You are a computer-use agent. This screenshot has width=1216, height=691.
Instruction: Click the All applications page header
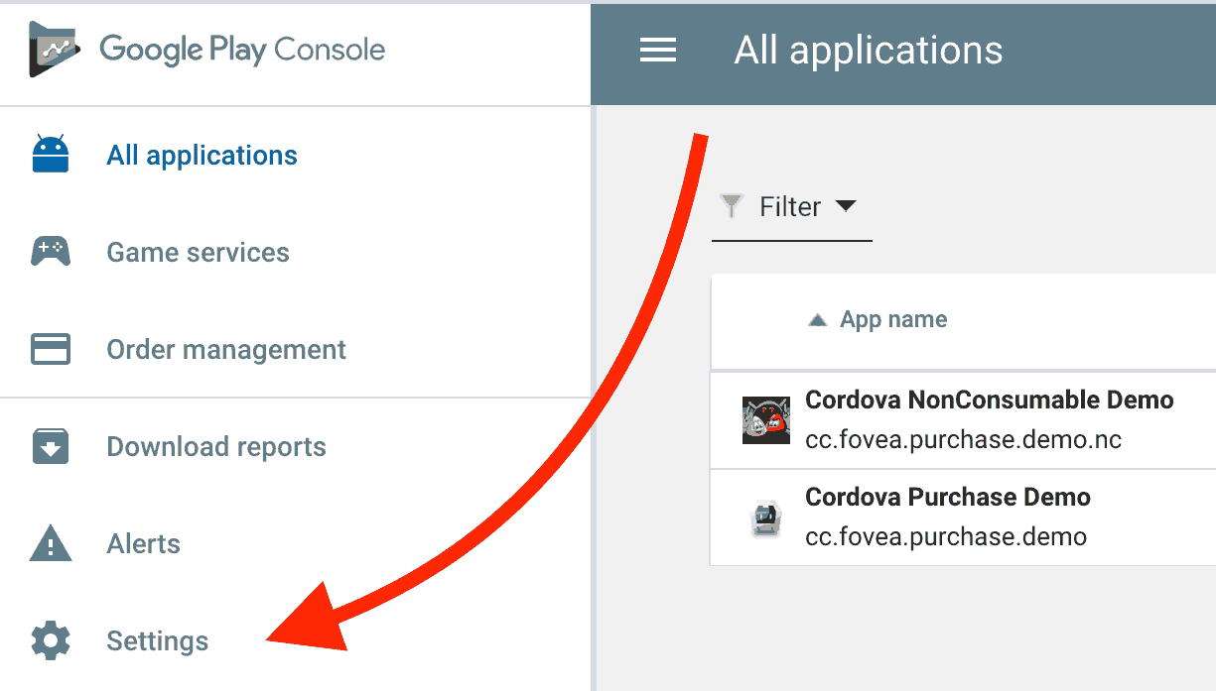click(x=869, y=51)
